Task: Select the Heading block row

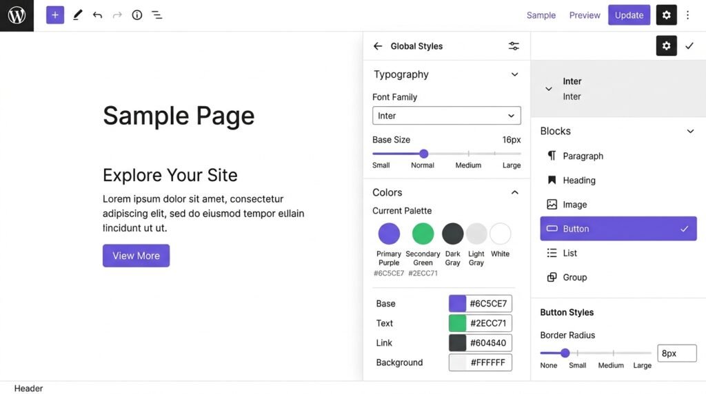Action: tap(618, 180)
